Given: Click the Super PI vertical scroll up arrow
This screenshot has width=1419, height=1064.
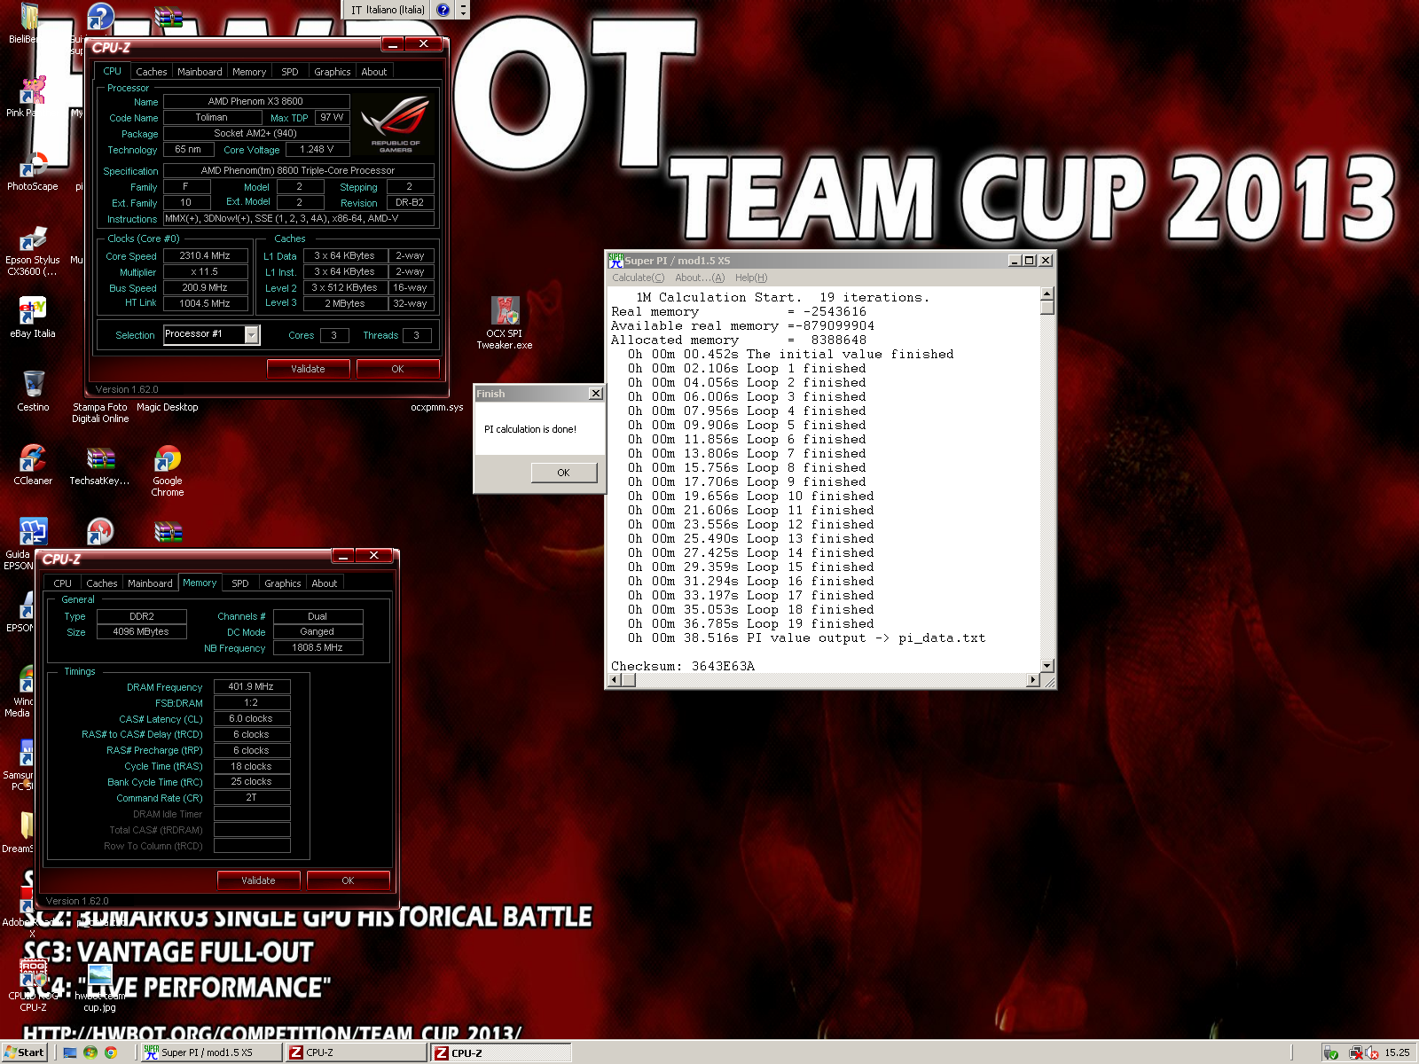Looking at the screenshot, I should (1047, 293).
